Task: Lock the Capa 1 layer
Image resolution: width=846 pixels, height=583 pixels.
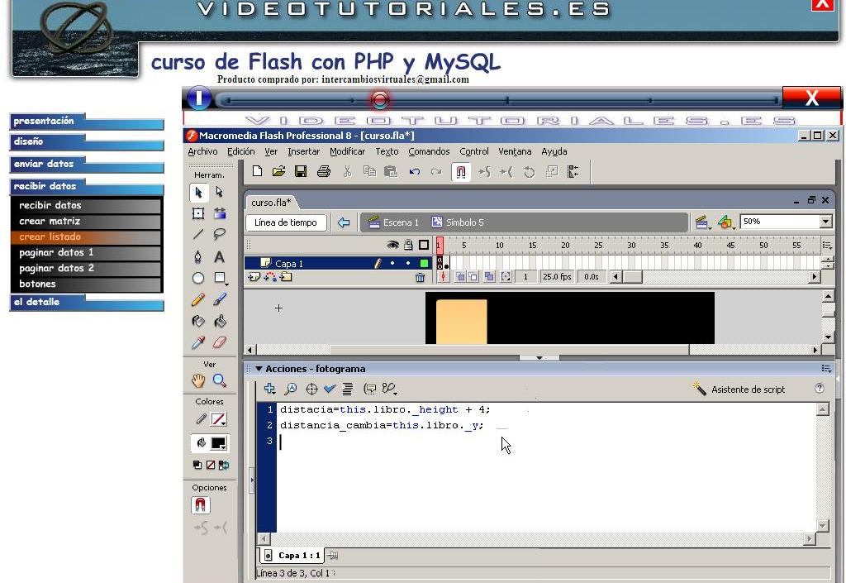Action: point(408,263)
